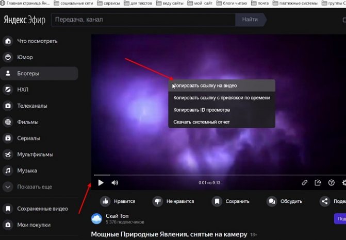
Task: Choose Скачать системный отчет
Action: (x=222, y=122)
